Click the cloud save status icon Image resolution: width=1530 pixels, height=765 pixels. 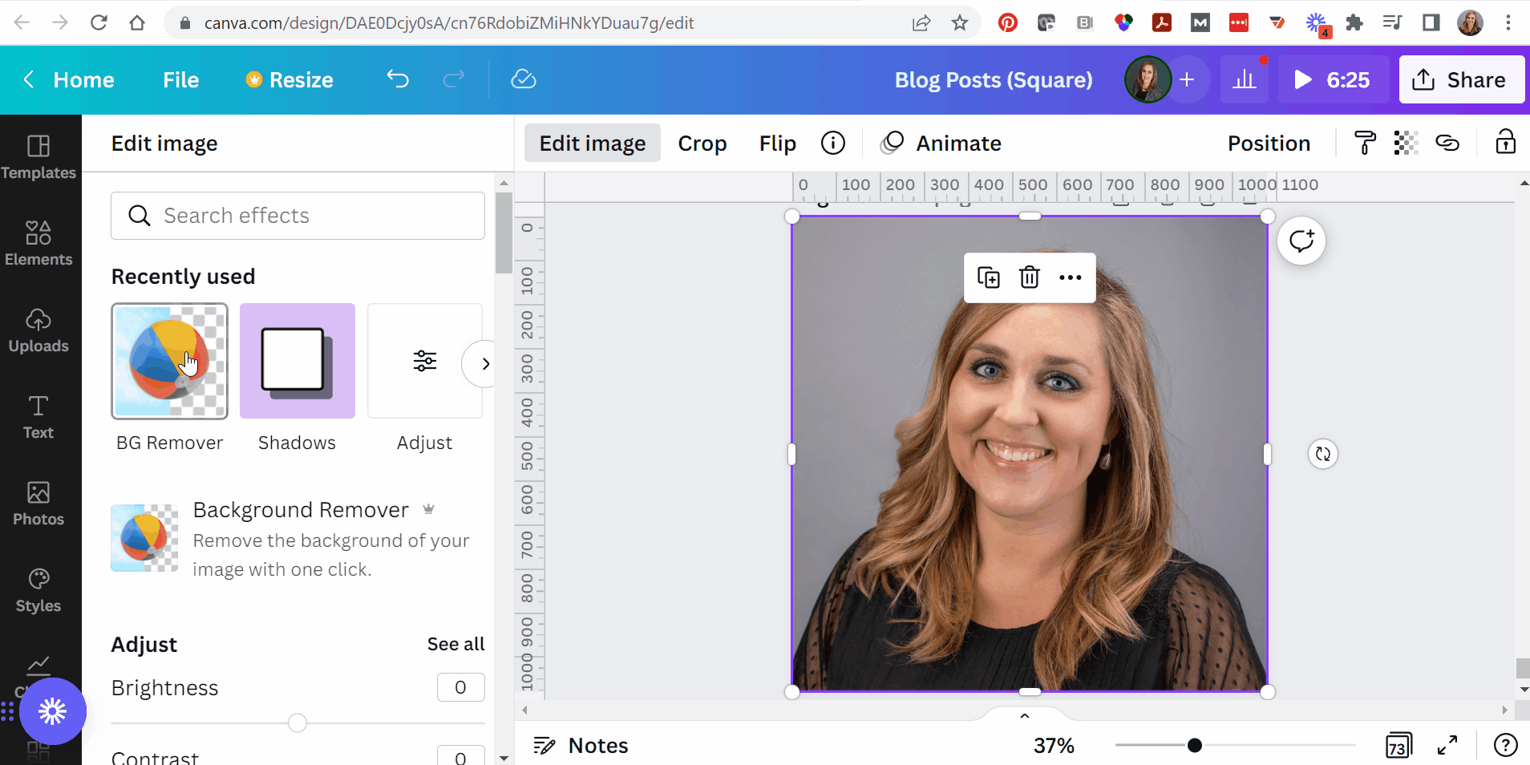click(x=524, y=79)
